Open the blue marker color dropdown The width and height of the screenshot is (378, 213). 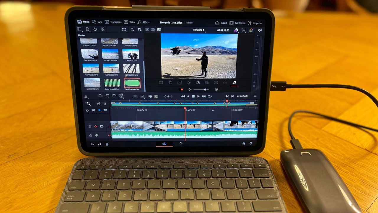point(100,110)
